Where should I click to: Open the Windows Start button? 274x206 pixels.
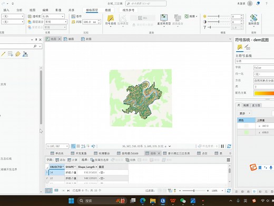[x=71, y=201]
